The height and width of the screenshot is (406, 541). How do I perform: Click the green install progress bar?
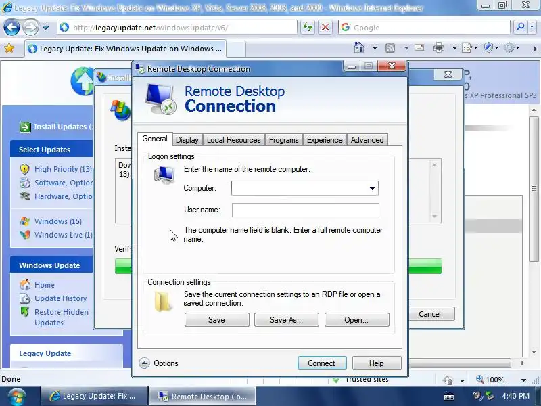click(x=425, y=266)
